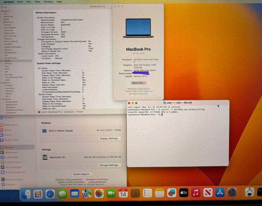This screenshot has height=206, width=262.
Task: Launch Freeform from the Dock
Action: click(x=172, y=193)
